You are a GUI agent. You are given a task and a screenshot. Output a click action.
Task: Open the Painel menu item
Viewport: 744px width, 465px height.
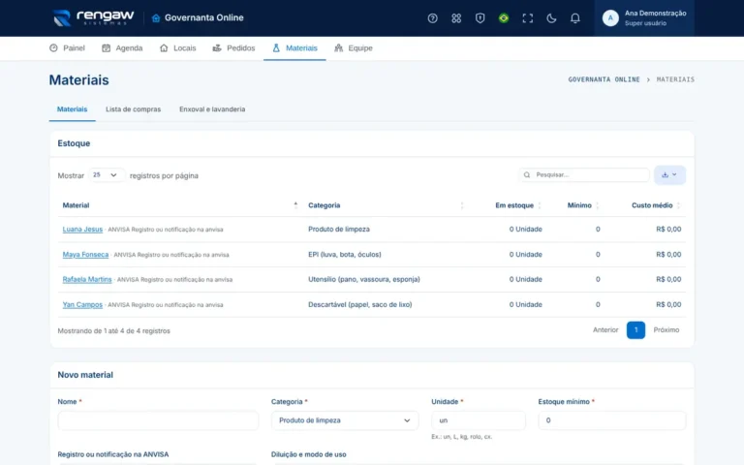pos(67,47)
